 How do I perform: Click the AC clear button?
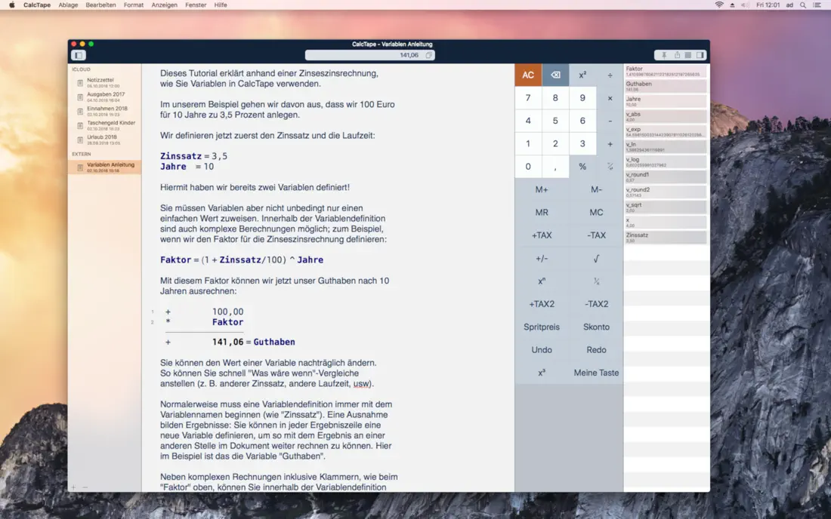(528, 75)
